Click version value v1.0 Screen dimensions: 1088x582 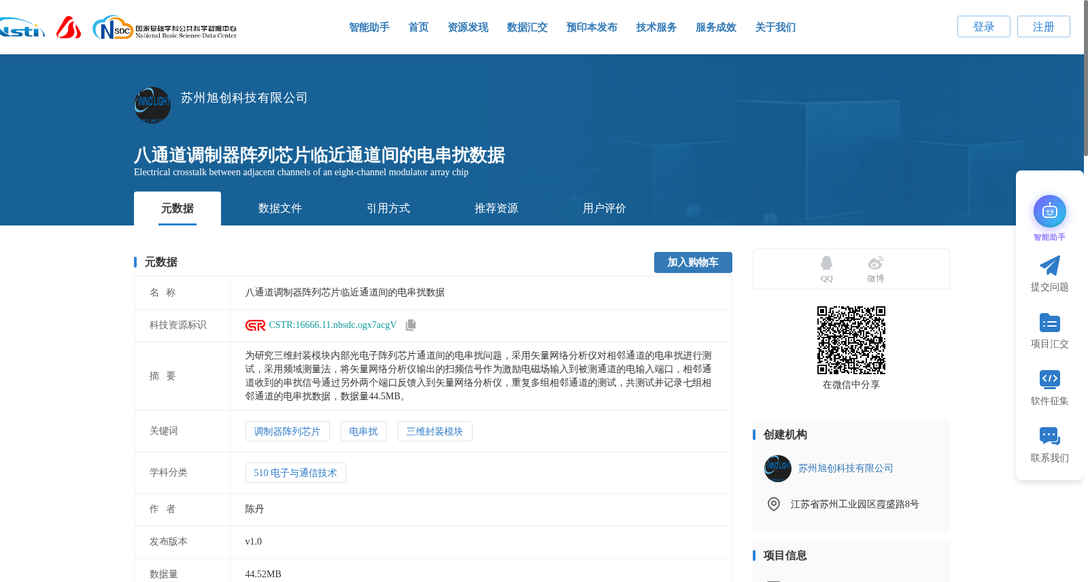(x=253, y=542)
